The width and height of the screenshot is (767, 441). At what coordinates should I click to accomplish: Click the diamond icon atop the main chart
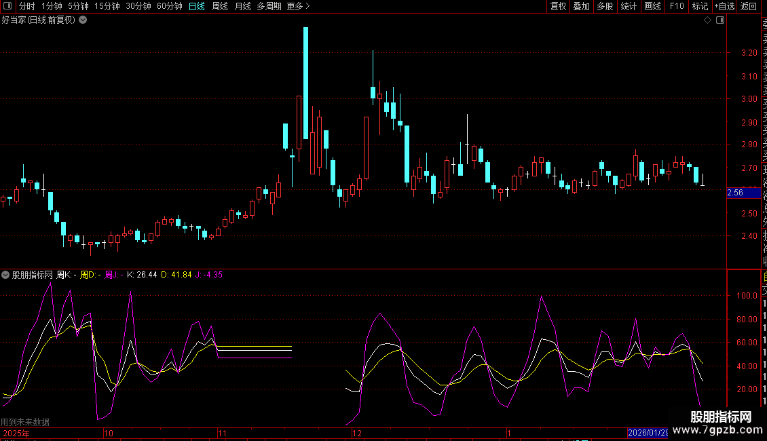(x=707, y=20)
